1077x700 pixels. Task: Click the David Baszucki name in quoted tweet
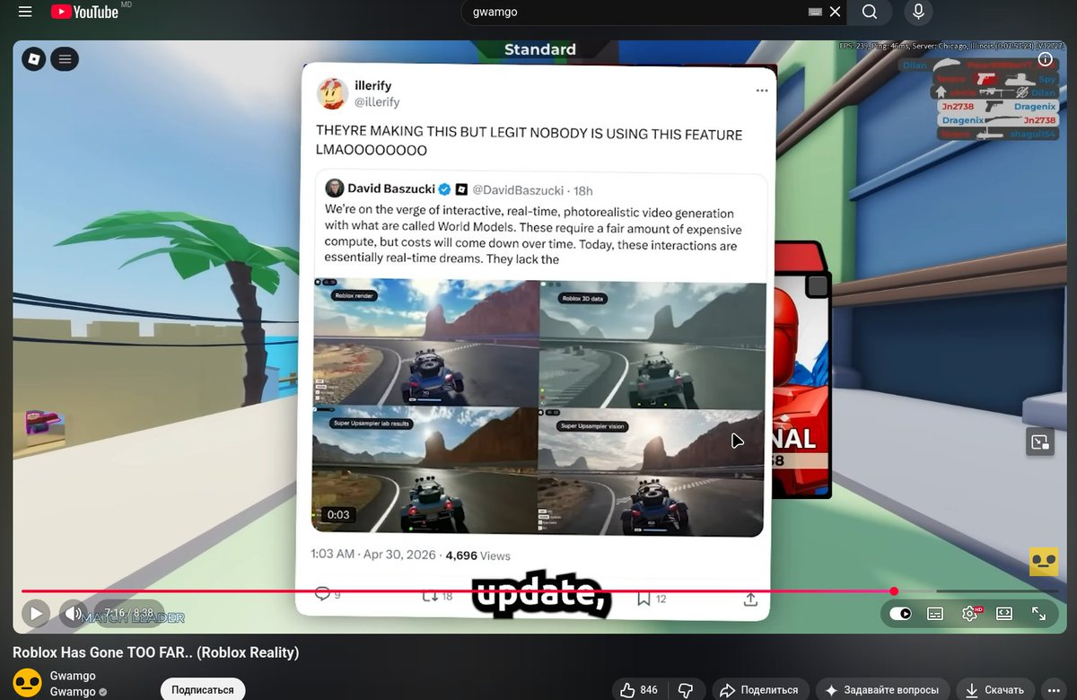point(390,189)
